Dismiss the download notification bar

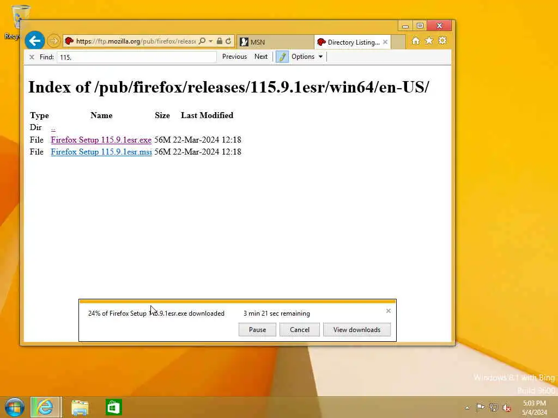(388, 311)
